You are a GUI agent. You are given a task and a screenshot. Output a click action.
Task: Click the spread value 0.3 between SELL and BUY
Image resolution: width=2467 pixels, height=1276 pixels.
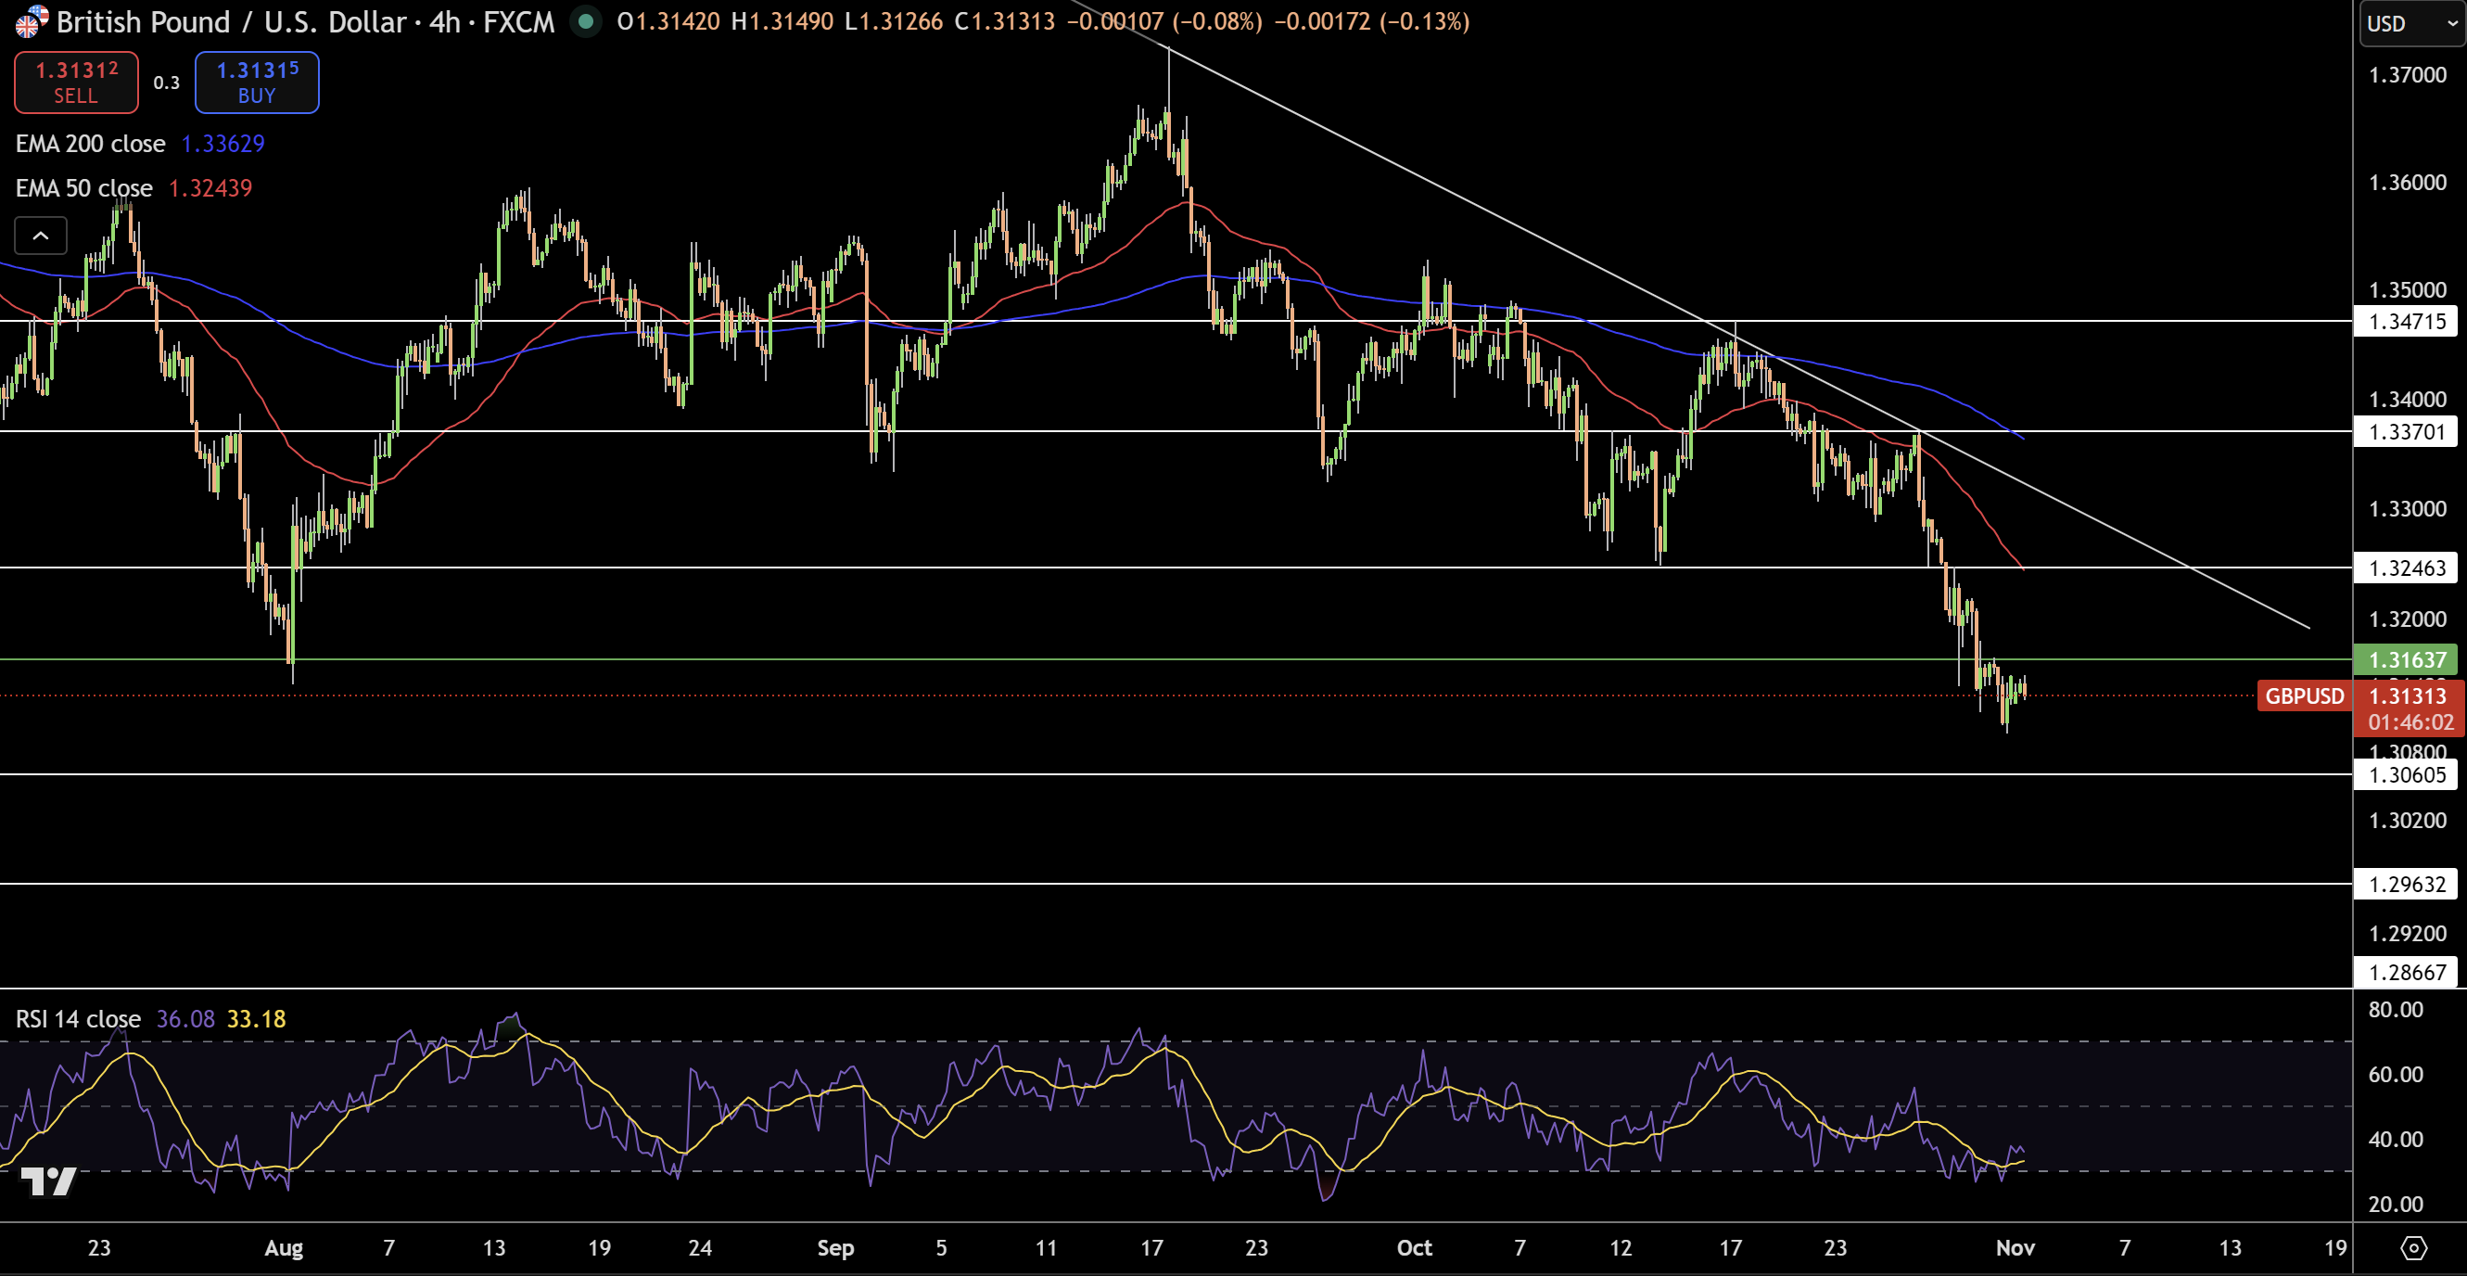point(166,83)
